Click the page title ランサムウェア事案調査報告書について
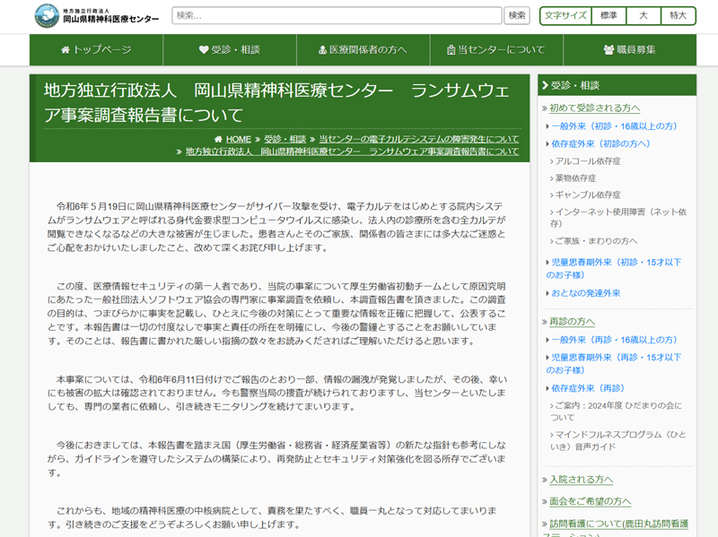This screenshot has height=537, width=718. [276, 102]
